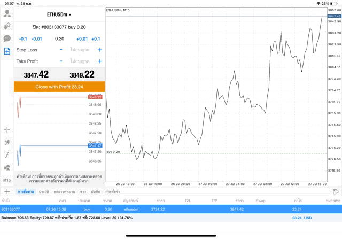Expand the ETHUSDm symbol dropdown
The width and height of the screenshot is (342, 239).
pos(59,14)
